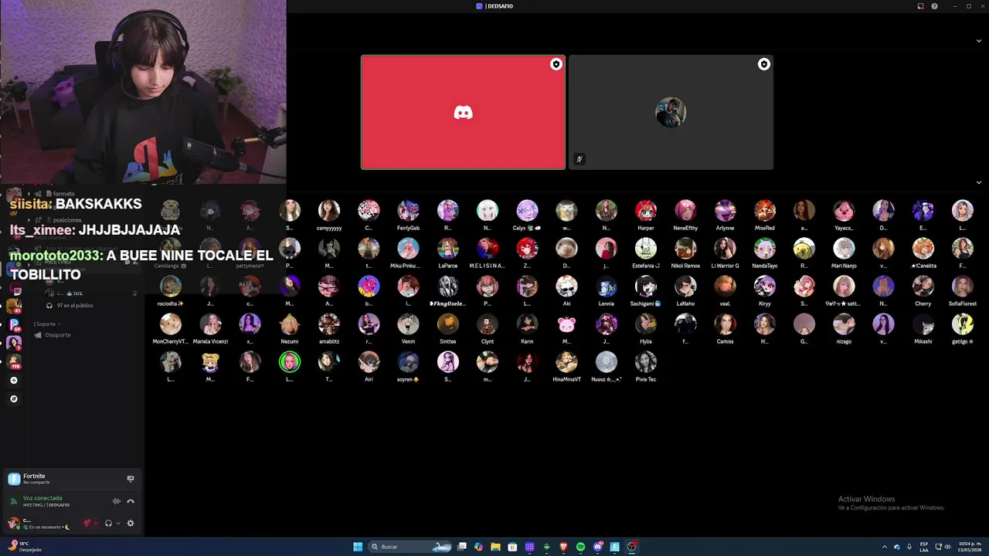Screen dimensions: 989x556
Task: View Cherry's avatar in audience
Action: [x=923, y=286]
